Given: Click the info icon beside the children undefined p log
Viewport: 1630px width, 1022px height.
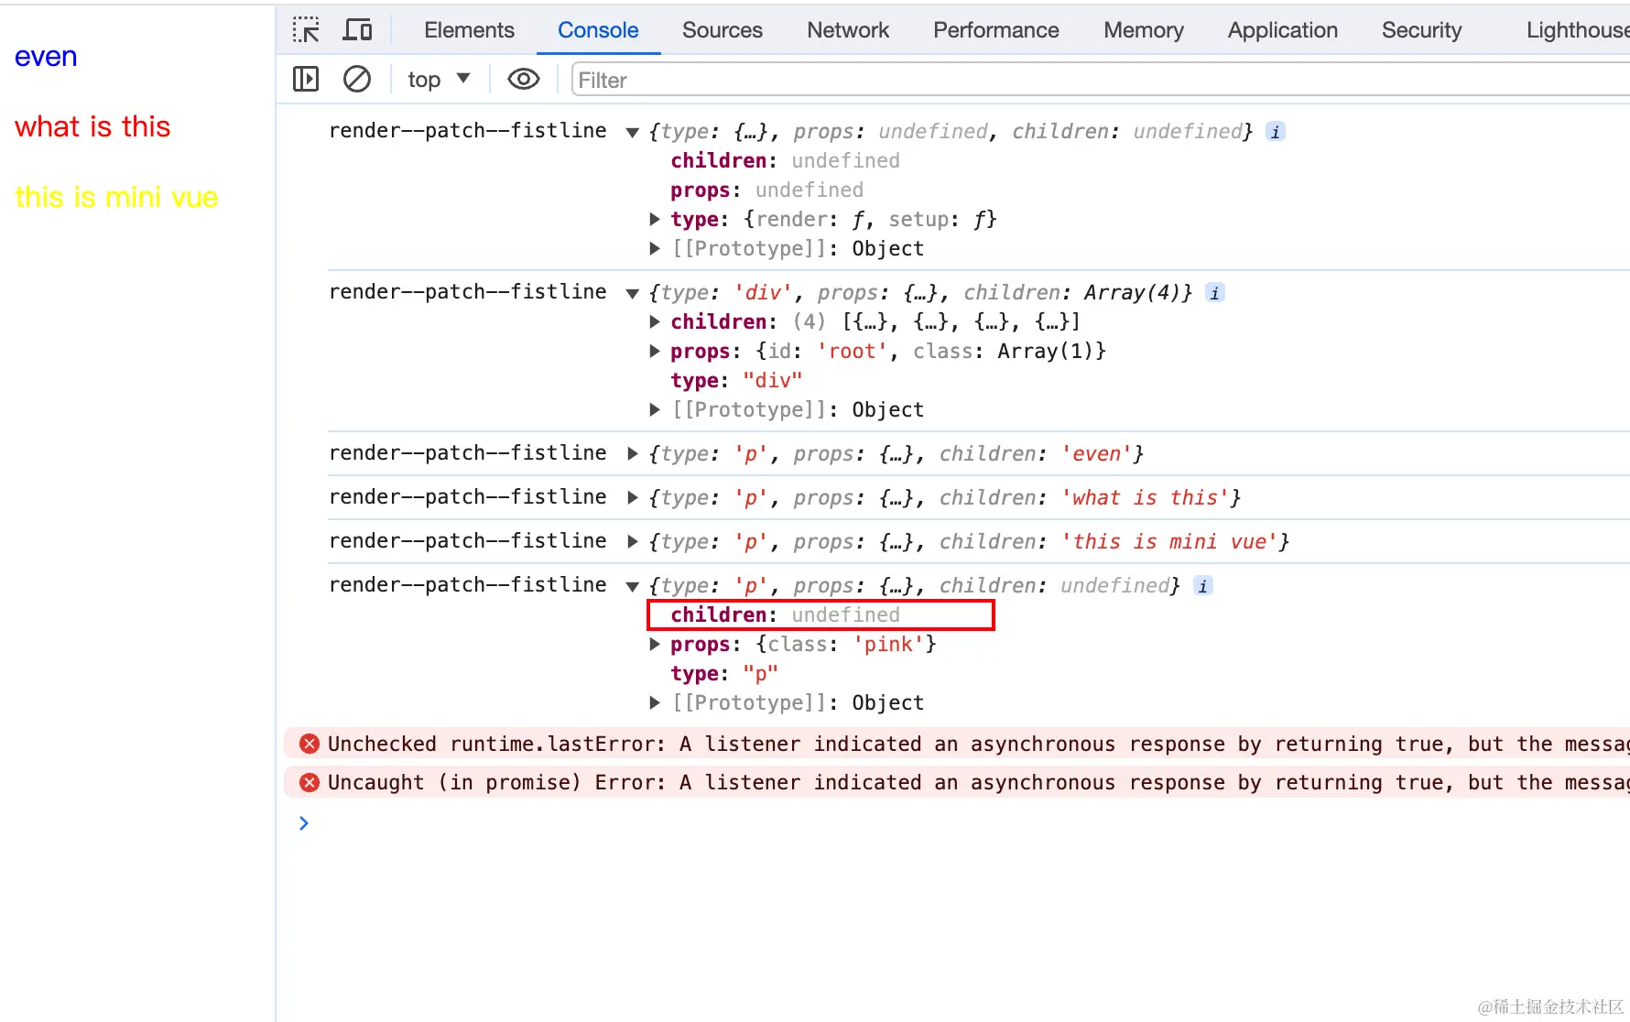Looking at the screenshot, I should pos(1202,585).
